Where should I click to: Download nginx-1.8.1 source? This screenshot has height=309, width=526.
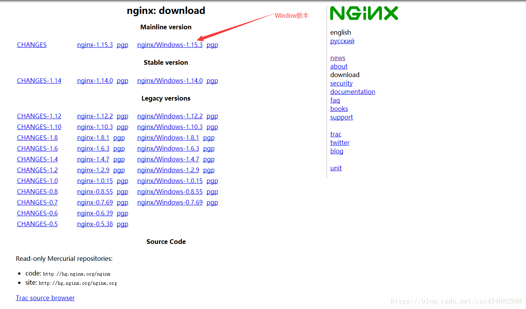click(x=93, y=138)
